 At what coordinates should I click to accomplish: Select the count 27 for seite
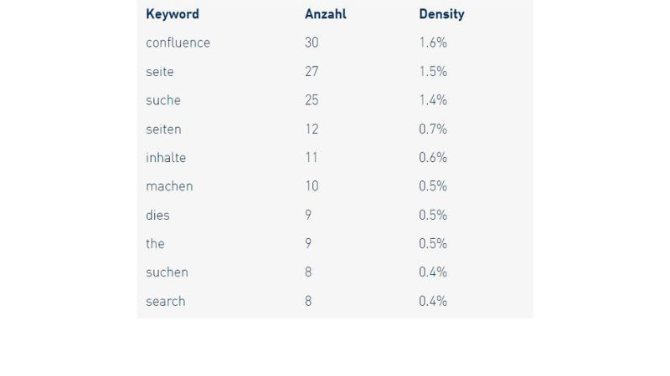tap(312, 72)
